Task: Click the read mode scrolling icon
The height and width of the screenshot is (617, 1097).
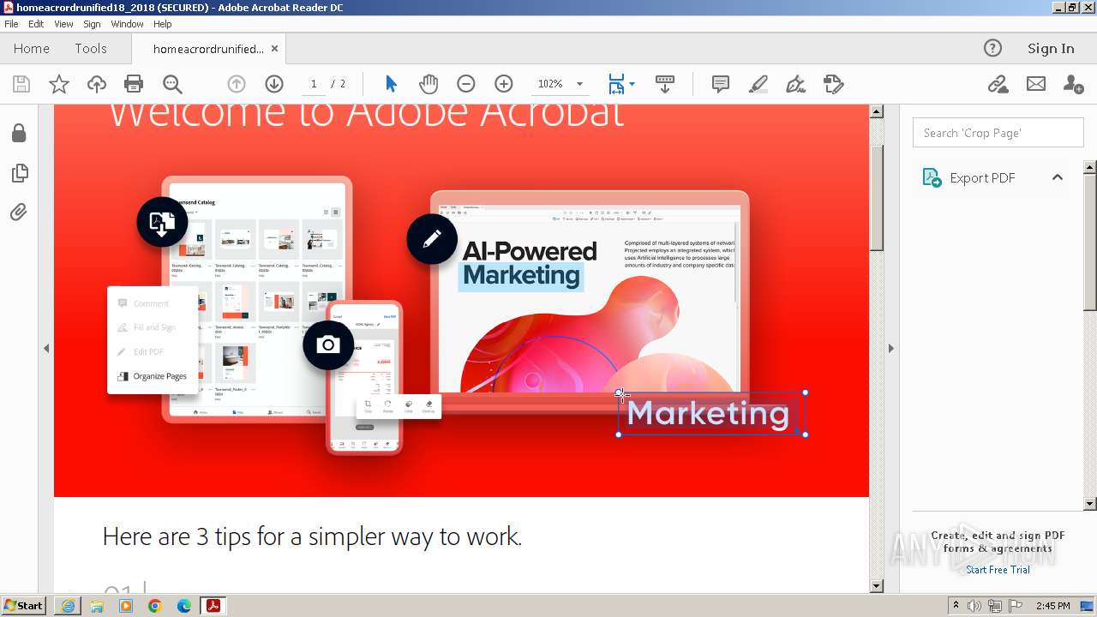Action: tap(665, 84)
